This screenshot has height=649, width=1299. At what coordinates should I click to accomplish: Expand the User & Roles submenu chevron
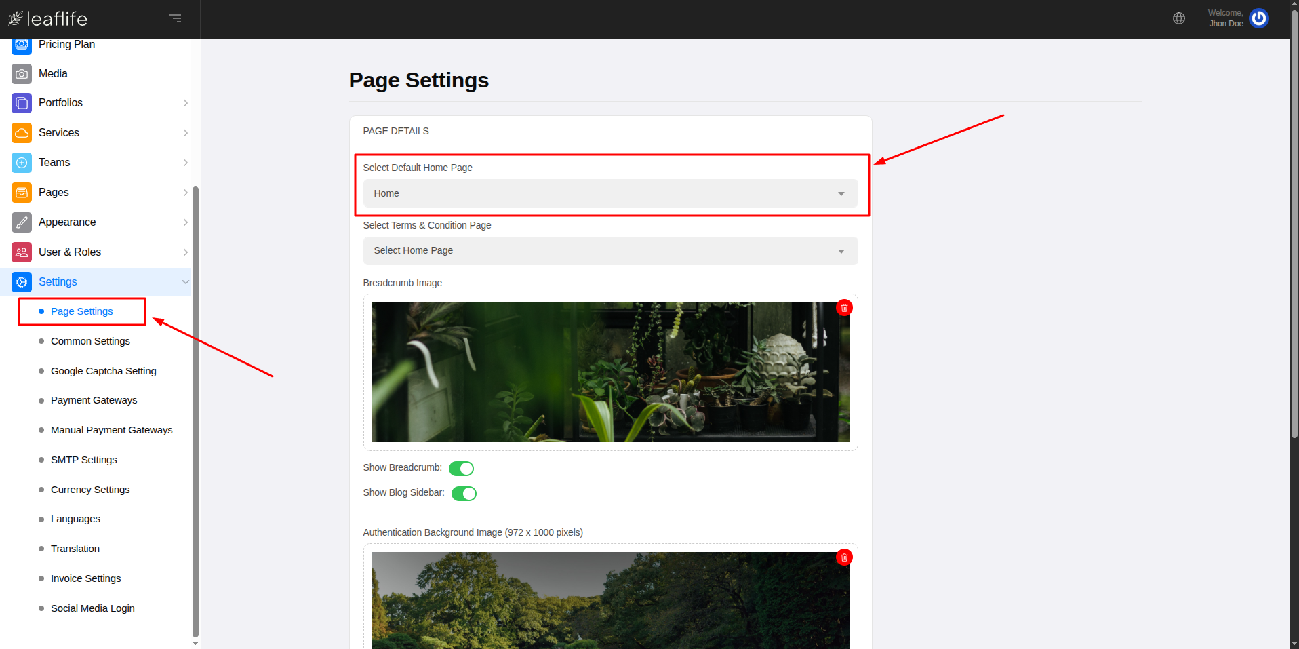tap(186, 252)
